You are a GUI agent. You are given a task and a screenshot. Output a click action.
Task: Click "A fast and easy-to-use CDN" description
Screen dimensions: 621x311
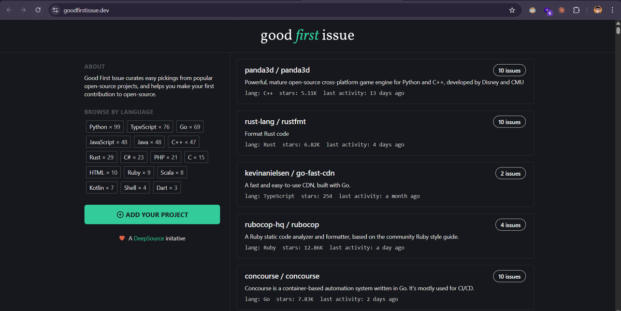[297, 185]
